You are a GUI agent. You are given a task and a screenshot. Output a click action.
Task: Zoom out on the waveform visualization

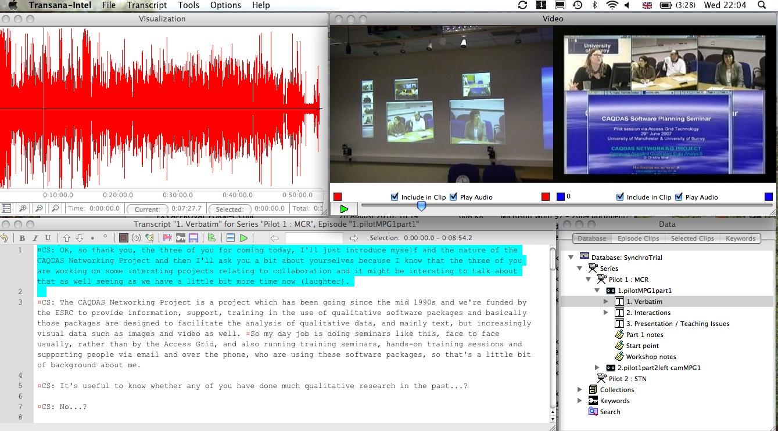tap(39, 208)
